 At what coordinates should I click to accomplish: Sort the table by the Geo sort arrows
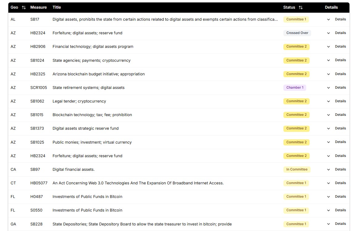pos(24,7)
